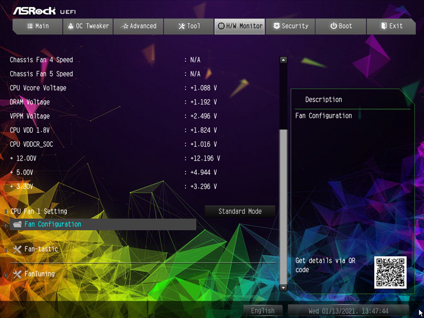Click the +1.824 V value
The height and width of the screenshot is (318, 424).
click(x=204, y=130)
